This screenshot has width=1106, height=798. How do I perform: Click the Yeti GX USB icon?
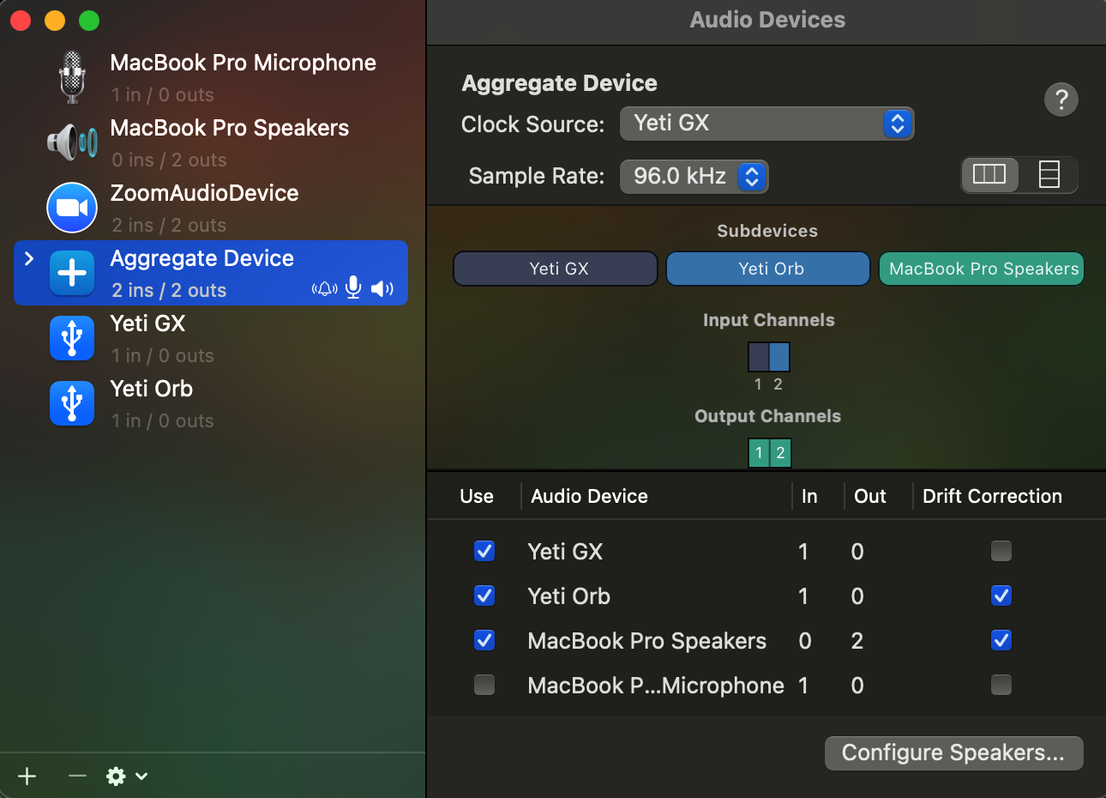[72, 338]
